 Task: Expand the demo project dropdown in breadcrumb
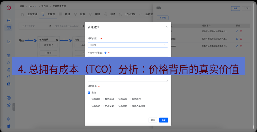click(36, 6)
